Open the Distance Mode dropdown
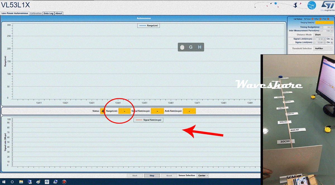 323,35
